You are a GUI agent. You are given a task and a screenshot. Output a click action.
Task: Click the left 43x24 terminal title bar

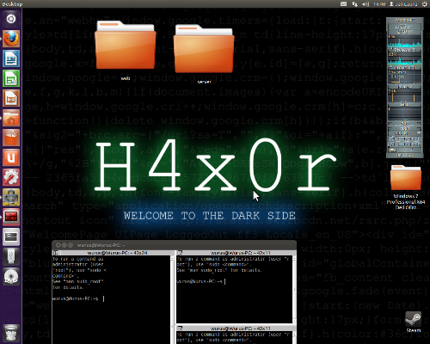(114, 253)
